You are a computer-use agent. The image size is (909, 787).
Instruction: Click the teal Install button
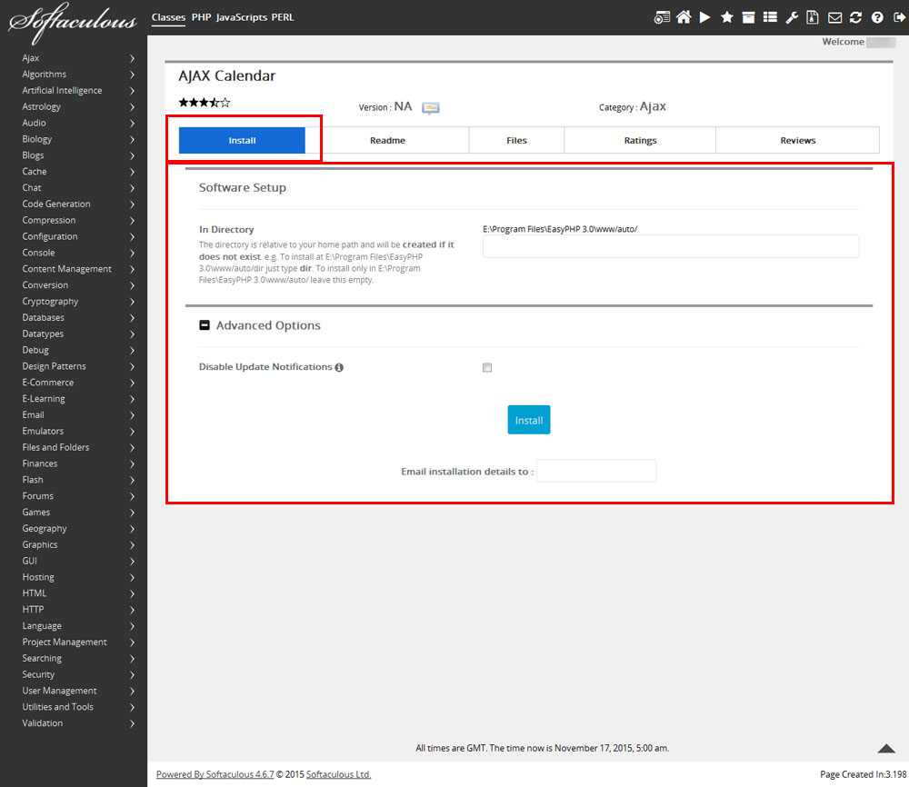[529, 420]
